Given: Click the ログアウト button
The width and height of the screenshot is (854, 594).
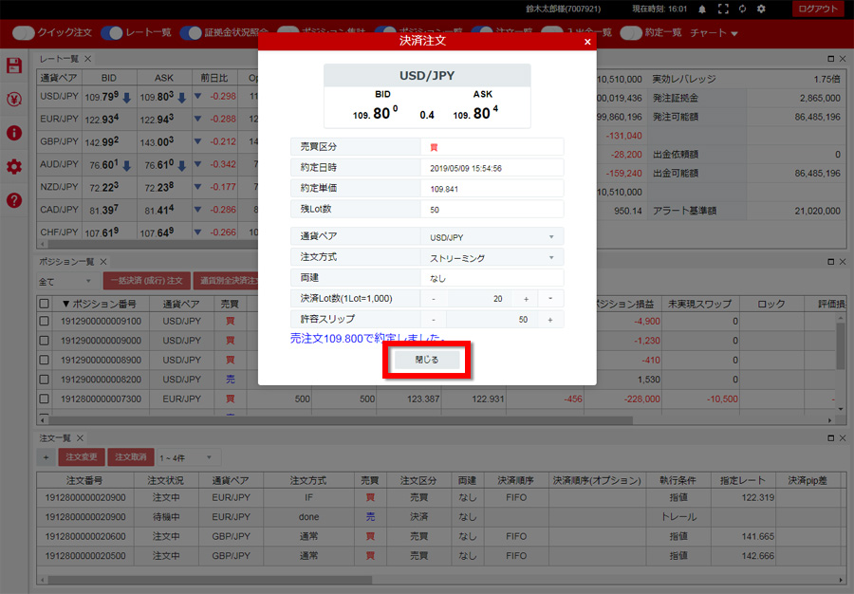Looking at the screenshot, I should tap(818, 9).
